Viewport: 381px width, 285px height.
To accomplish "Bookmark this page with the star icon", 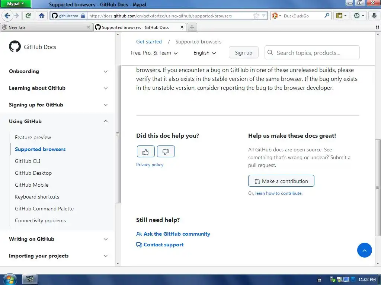I will 256,16.
